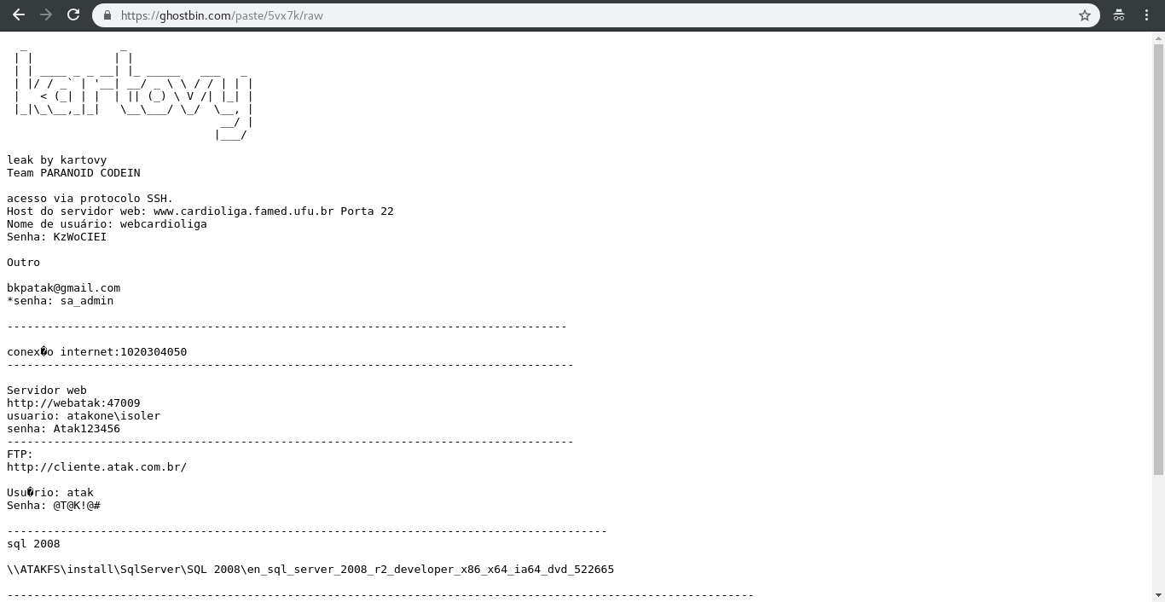1165x602 pixels.
Task: Go back using the browser back arrow
Action: coord(19,14)
